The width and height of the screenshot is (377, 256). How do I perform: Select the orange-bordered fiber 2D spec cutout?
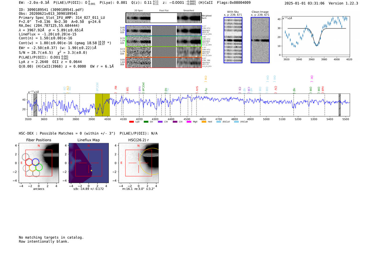coord(139,52)
